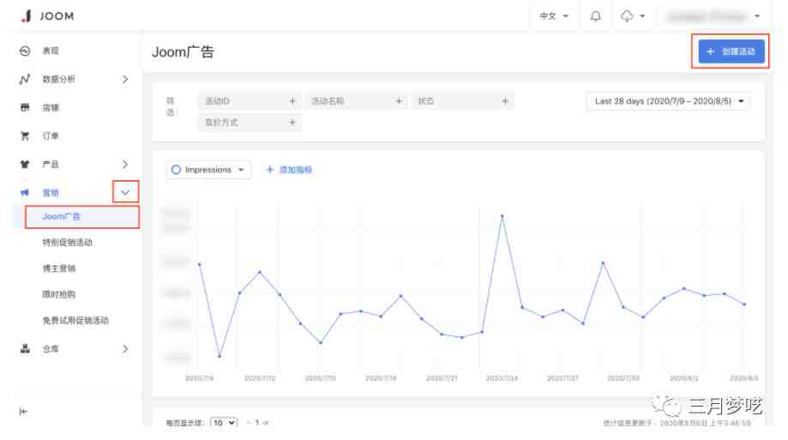Collapse 营销 submenu chevron

[125, 193]
